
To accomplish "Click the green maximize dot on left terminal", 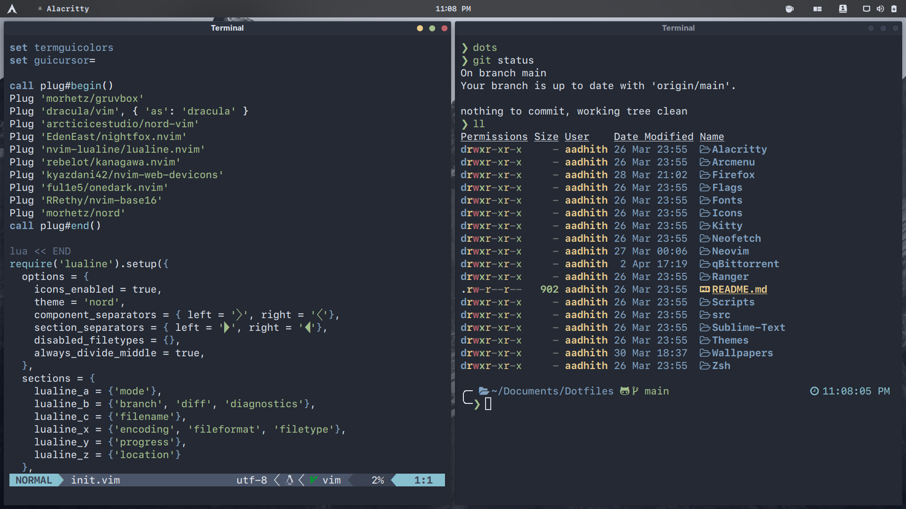I will tap(432, 28).
